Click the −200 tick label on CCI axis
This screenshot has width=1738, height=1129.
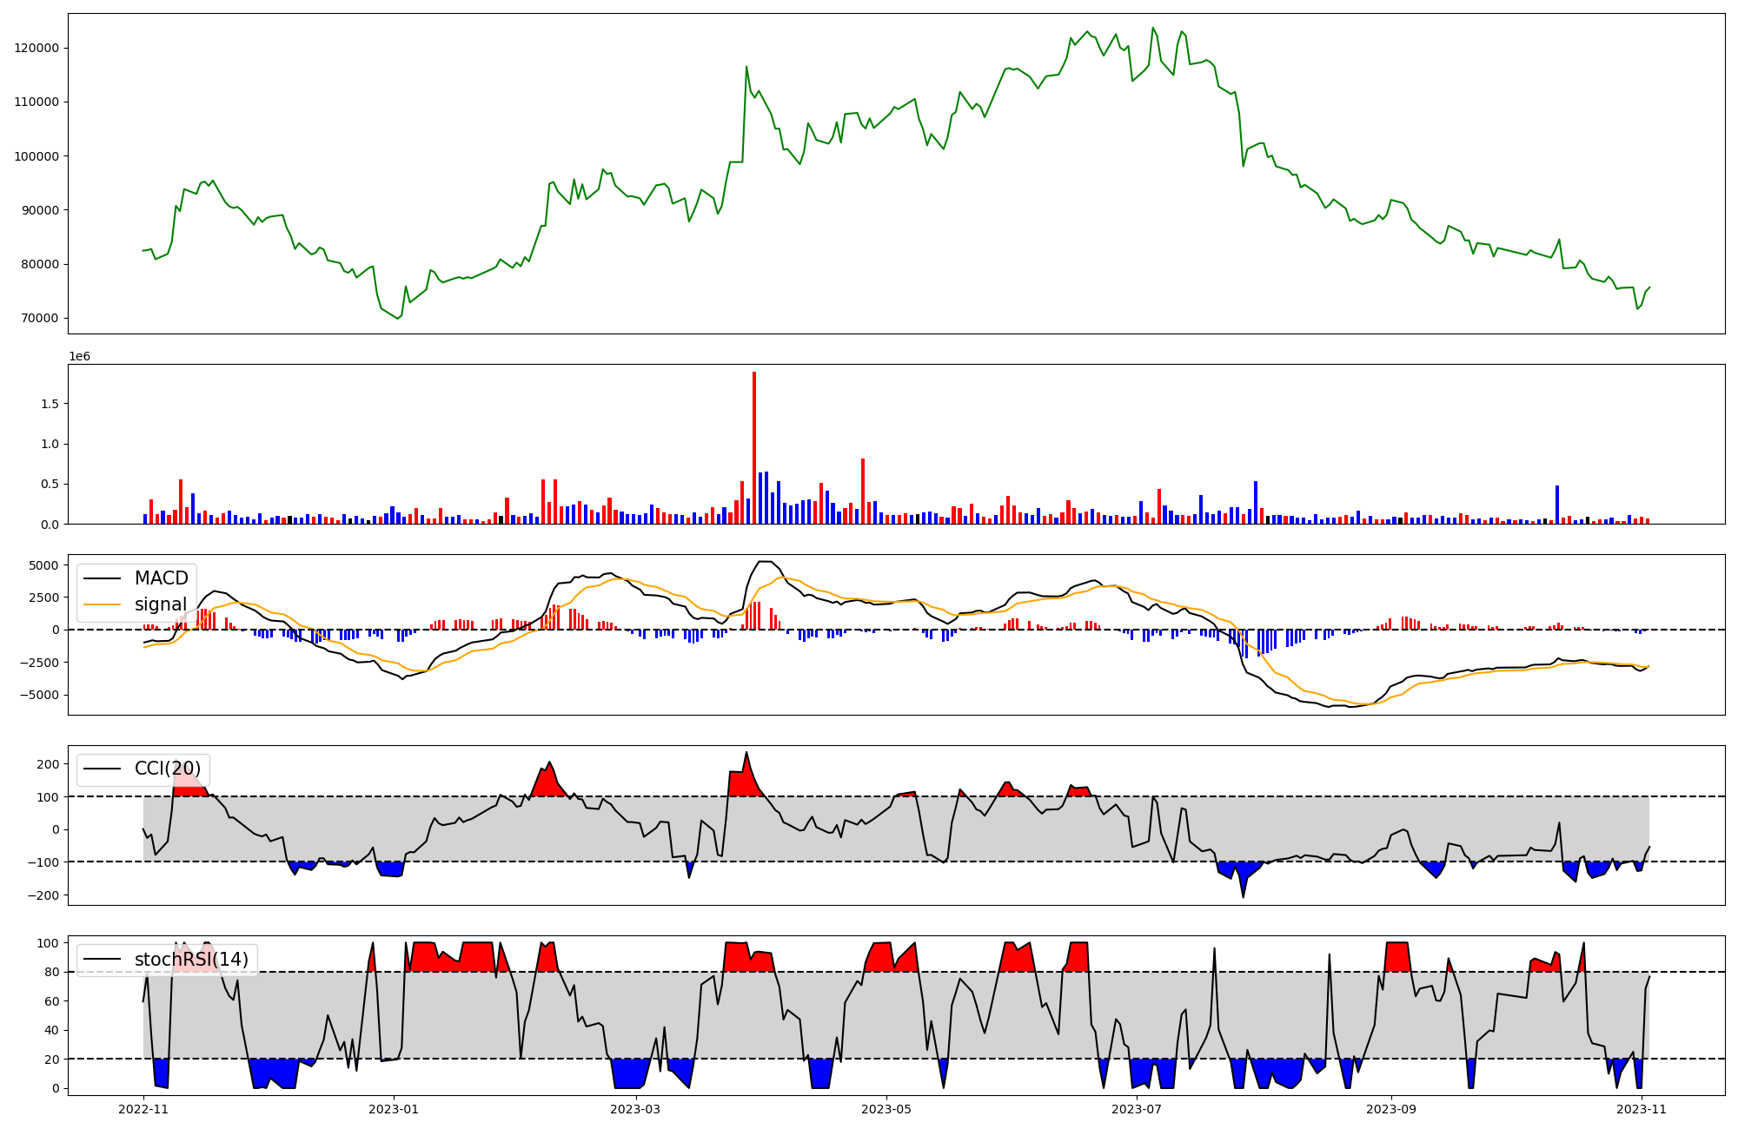click(x=43, y=895)
